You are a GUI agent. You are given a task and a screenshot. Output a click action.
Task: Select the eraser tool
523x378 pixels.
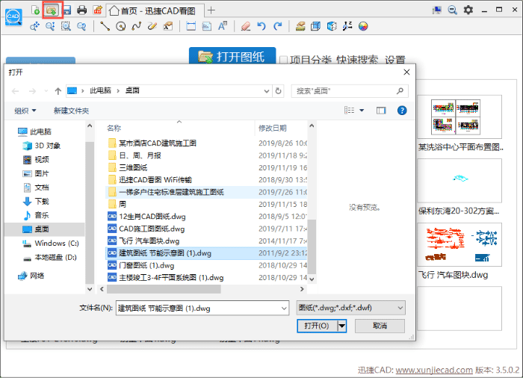click(246, 26)
